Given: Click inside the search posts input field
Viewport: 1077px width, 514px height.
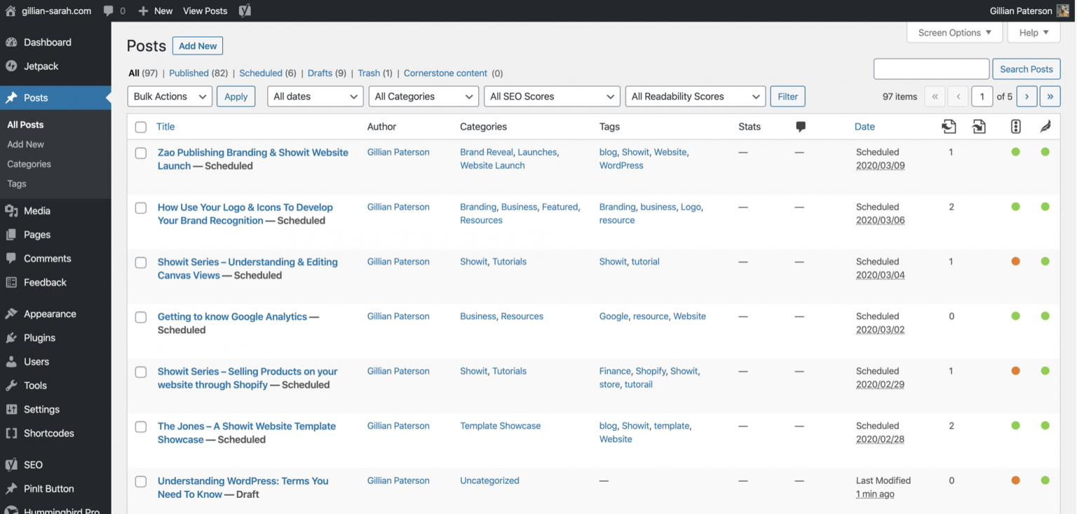Looking at the screenshot, I should [931, 69].
